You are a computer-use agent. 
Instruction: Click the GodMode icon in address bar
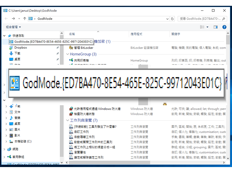coord(31,19)
